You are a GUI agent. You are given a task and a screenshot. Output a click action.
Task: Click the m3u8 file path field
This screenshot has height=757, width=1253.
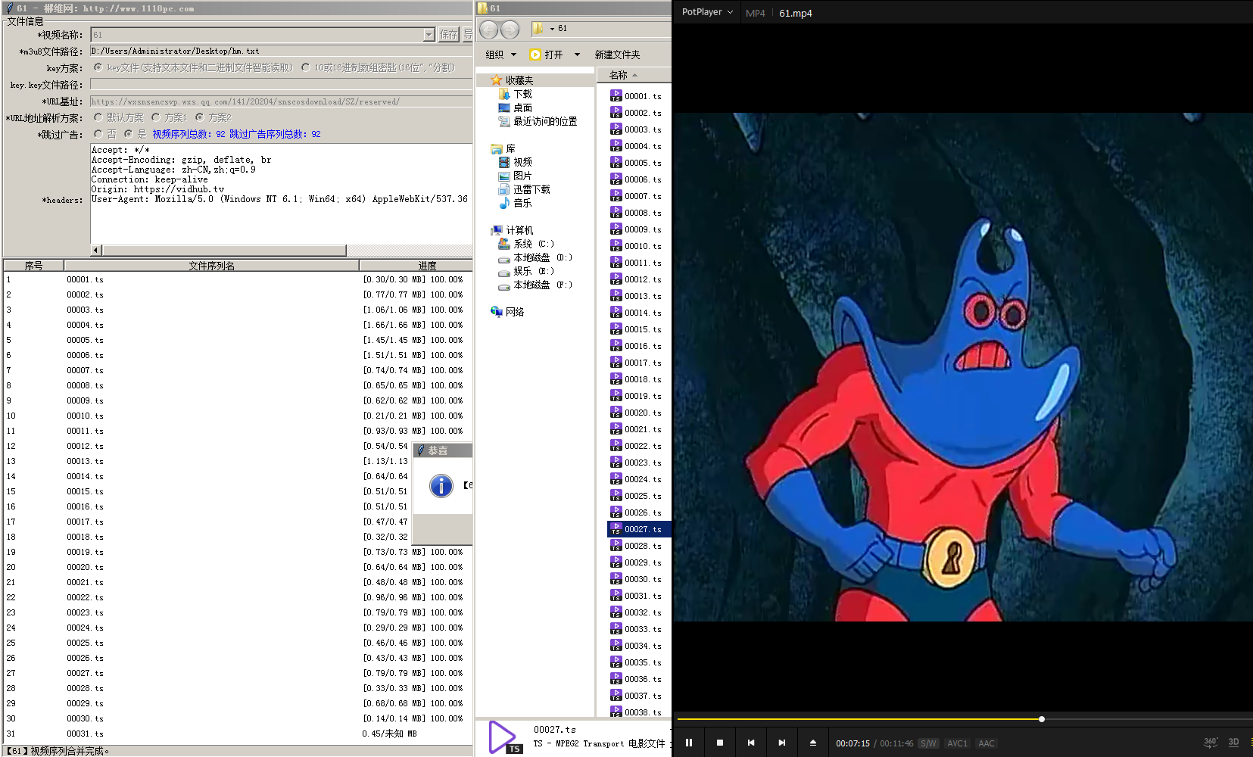coord(281,51)
